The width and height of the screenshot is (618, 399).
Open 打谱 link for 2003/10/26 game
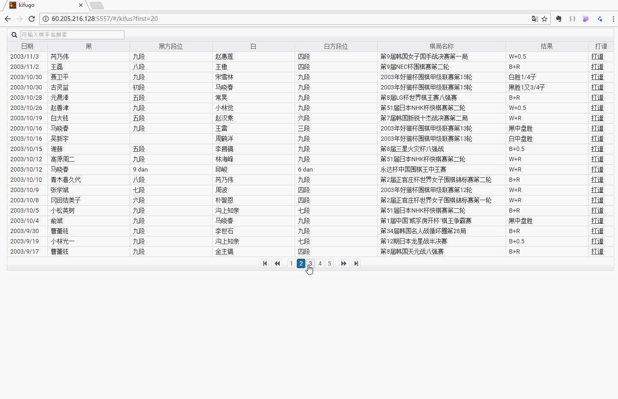(x=597, y=108)
